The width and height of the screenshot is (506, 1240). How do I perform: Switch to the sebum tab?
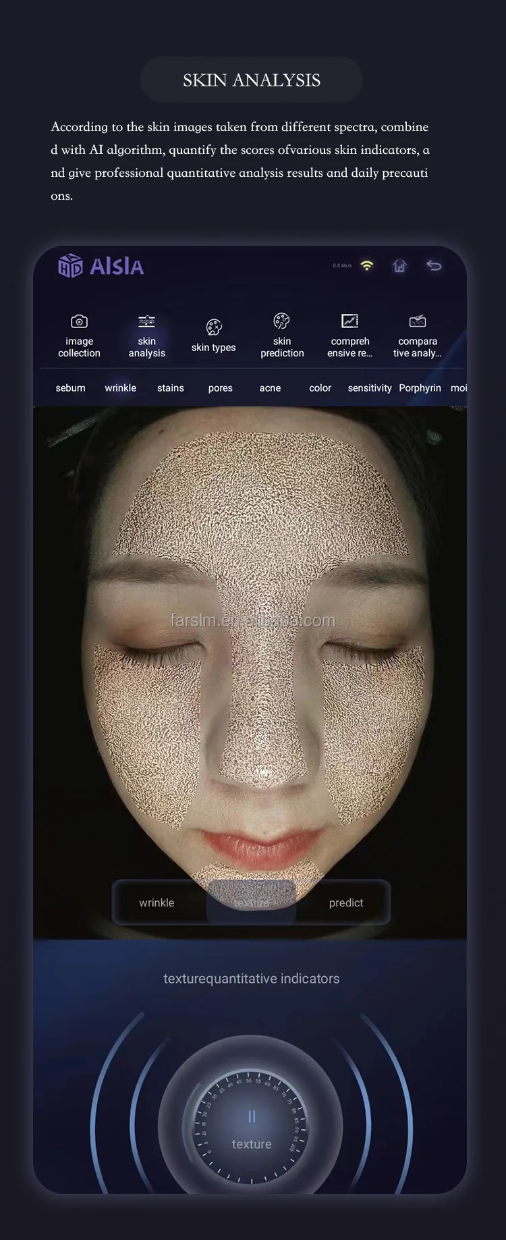pyautogui.click(x=70, y=388)
